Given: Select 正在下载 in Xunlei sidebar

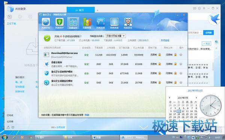Looking at the screenshot, I should [12, 24].
